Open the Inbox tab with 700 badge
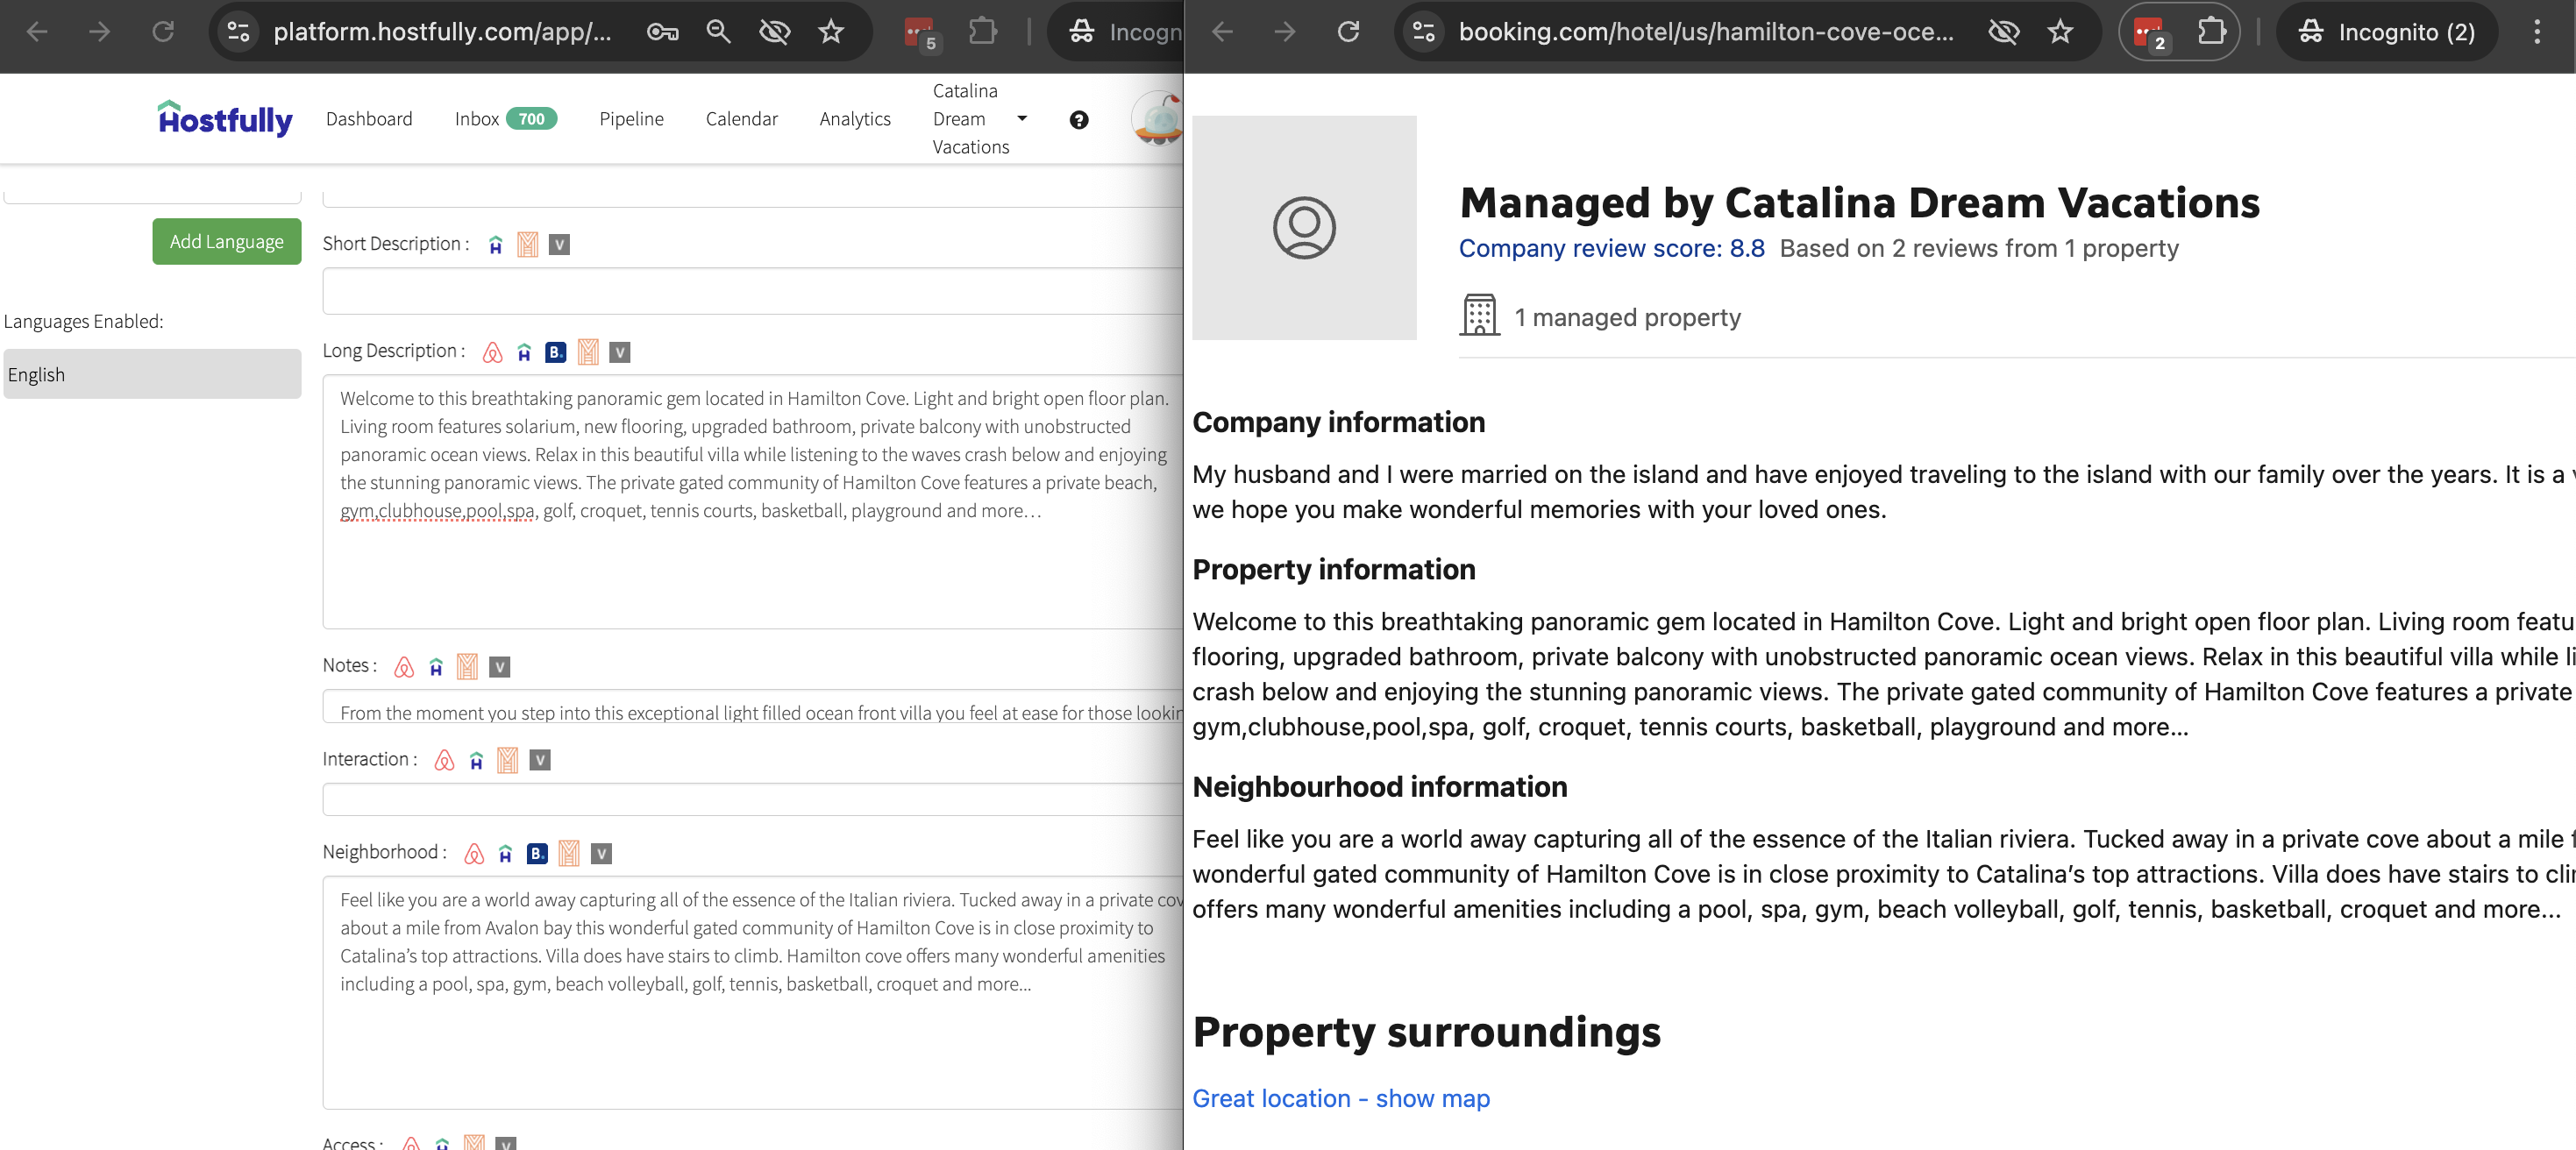 (506, 119)
